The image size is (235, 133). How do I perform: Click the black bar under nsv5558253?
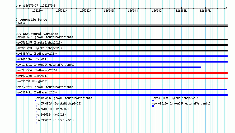tap(121, 51)
